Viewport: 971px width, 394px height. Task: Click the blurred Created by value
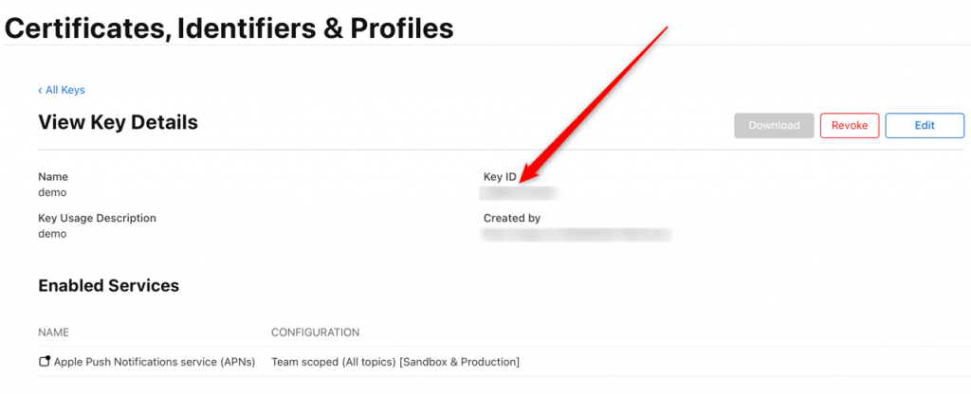[x=576, y=235]
